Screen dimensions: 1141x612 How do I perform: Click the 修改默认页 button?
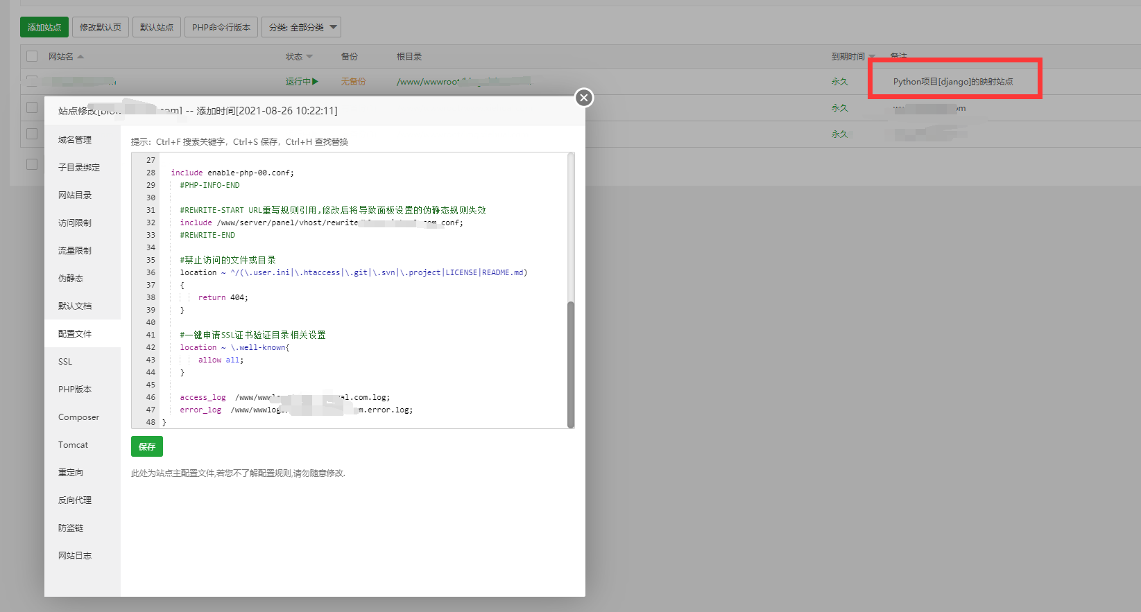pyautogui.click(x=101, y=27)
